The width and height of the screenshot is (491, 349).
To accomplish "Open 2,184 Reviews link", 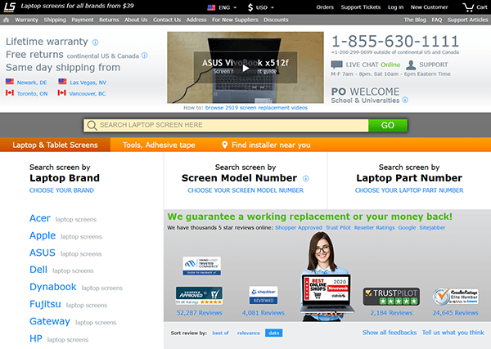I will [x=391, y=313].
